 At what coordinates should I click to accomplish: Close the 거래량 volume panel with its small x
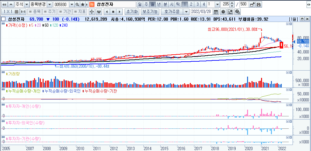tap(291, 73)
